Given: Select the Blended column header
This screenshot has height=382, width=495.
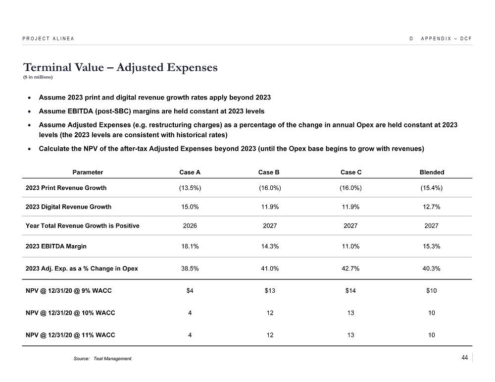Looking at the screenshot, I should point(432,172).
